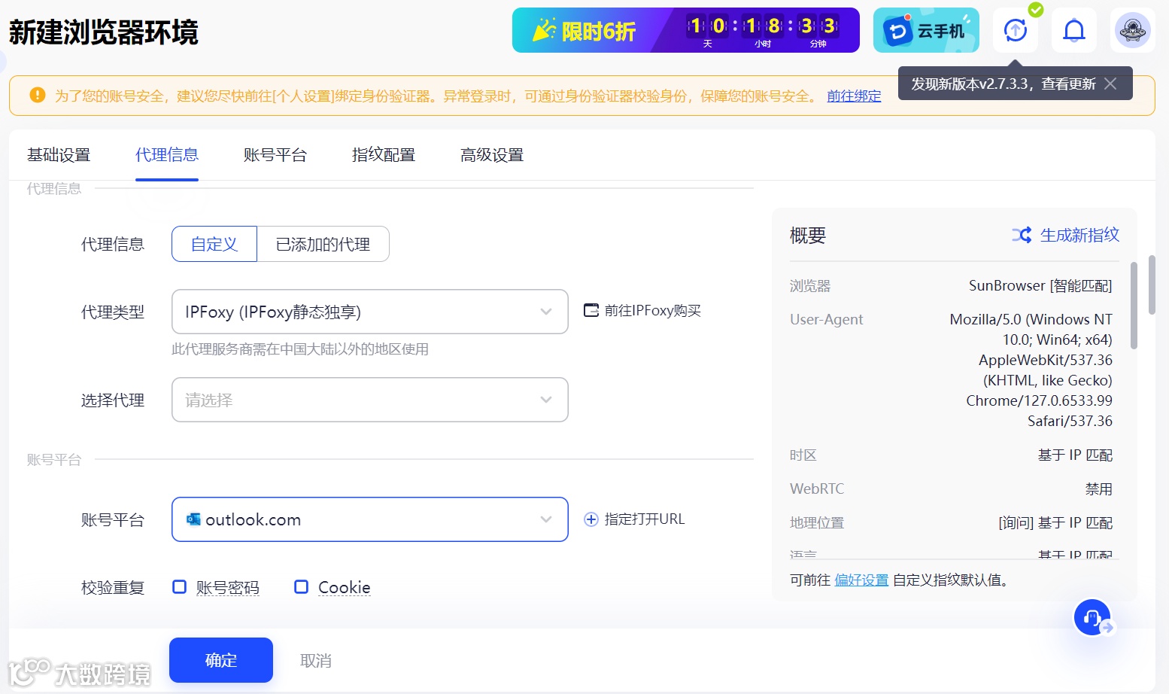1169x694 pixels.
Task: Switch to the 高级设置 tab
Action: pos(492,155)
